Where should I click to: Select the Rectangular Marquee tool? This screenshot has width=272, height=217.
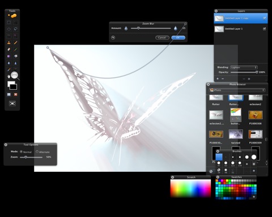point(9,23)
